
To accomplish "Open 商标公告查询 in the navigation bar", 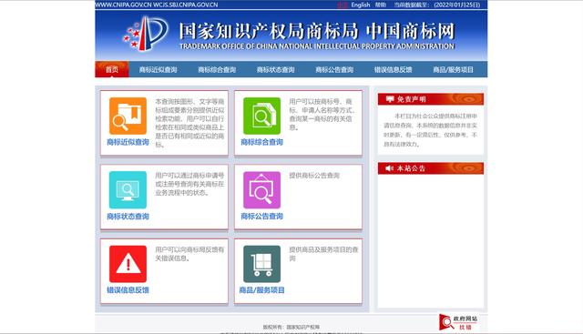I will click(x=334, y=69).
